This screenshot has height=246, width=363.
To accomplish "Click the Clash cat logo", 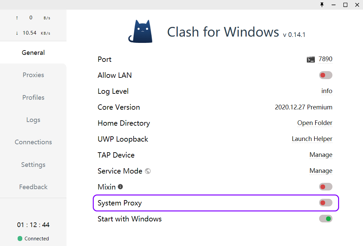I will (141, 32).
